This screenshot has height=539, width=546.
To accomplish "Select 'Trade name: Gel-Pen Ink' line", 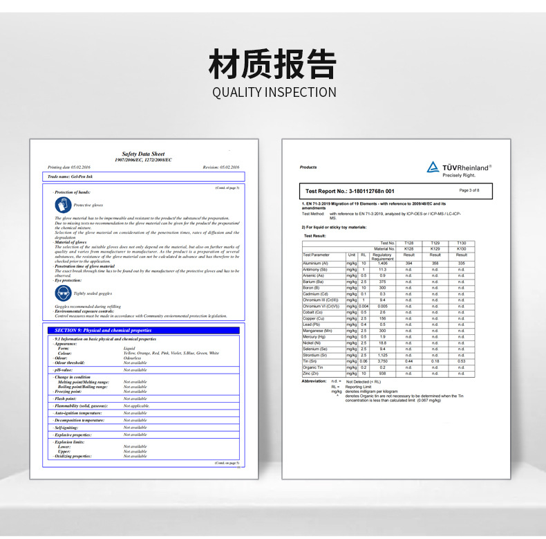I will 70,176.
